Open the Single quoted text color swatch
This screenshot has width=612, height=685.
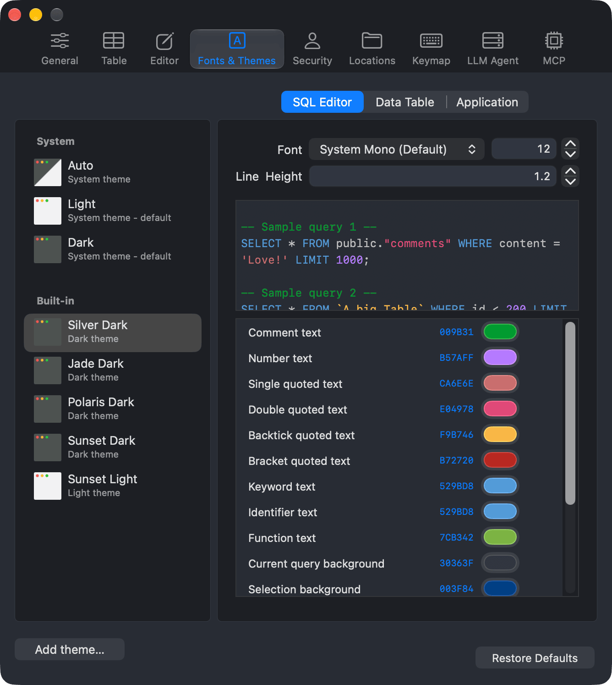(500, 383)
